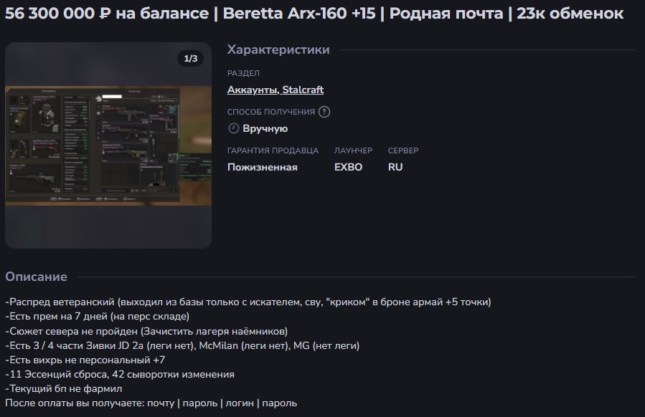Click the СЕРВЕР column label
Viewport: 645px width, 417px height.
(403, 150)
